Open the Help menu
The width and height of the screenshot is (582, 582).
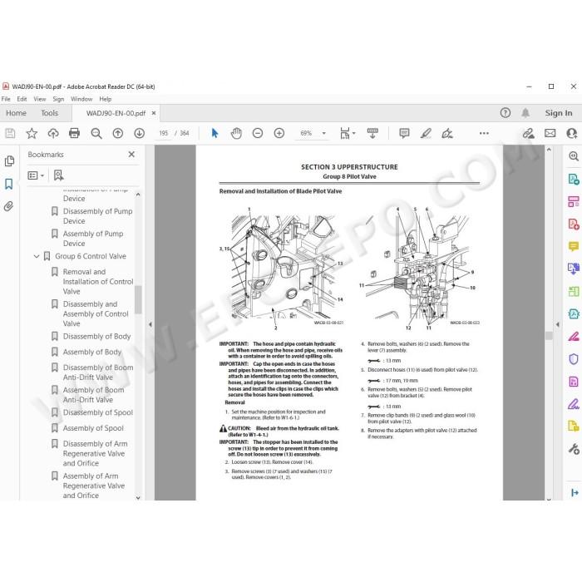[x=106, y=99]
